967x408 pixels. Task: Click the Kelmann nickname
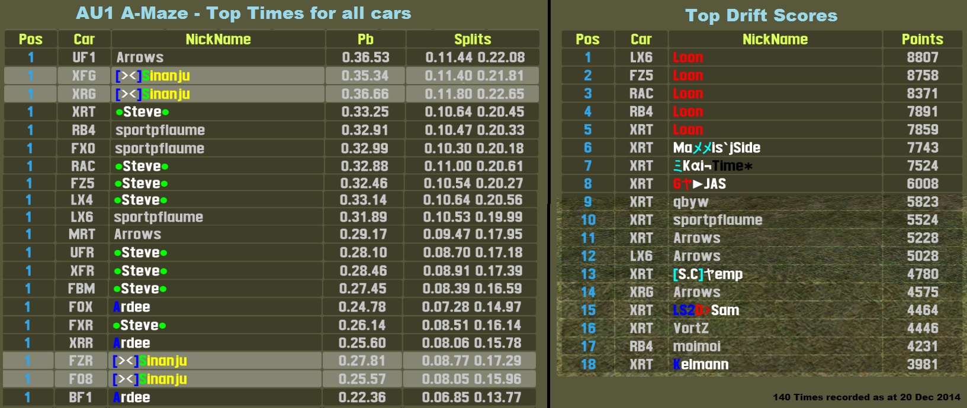(701, 364)
